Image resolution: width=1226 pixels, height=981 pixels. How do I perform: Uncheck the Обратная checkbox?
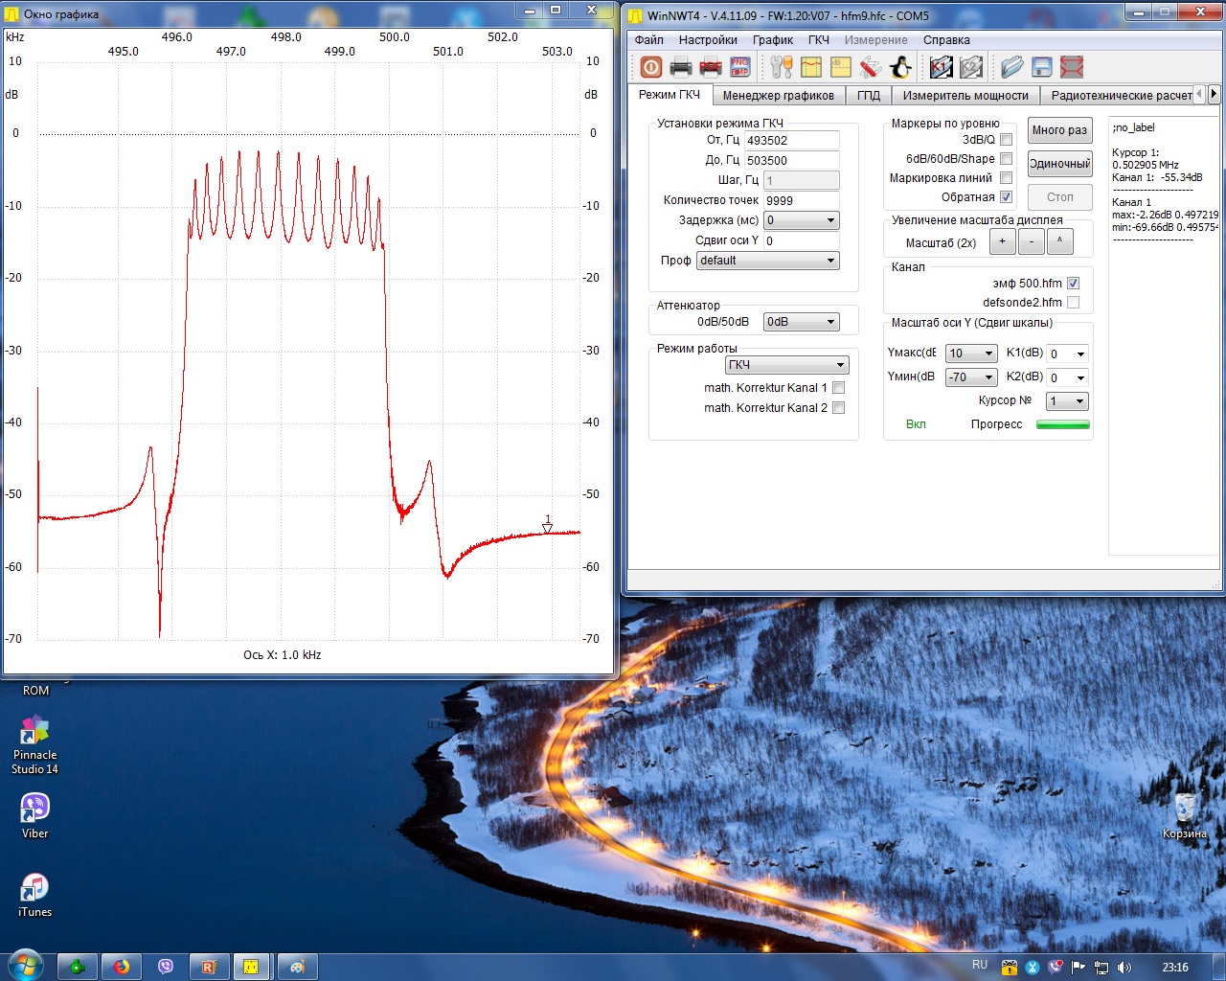tap(1006, 197)
